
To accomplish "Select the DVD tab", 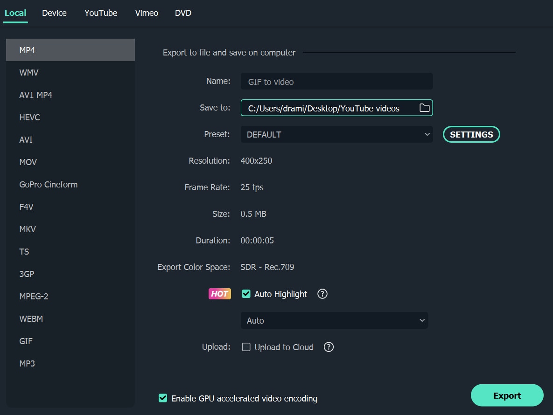I will coord(183,13).
